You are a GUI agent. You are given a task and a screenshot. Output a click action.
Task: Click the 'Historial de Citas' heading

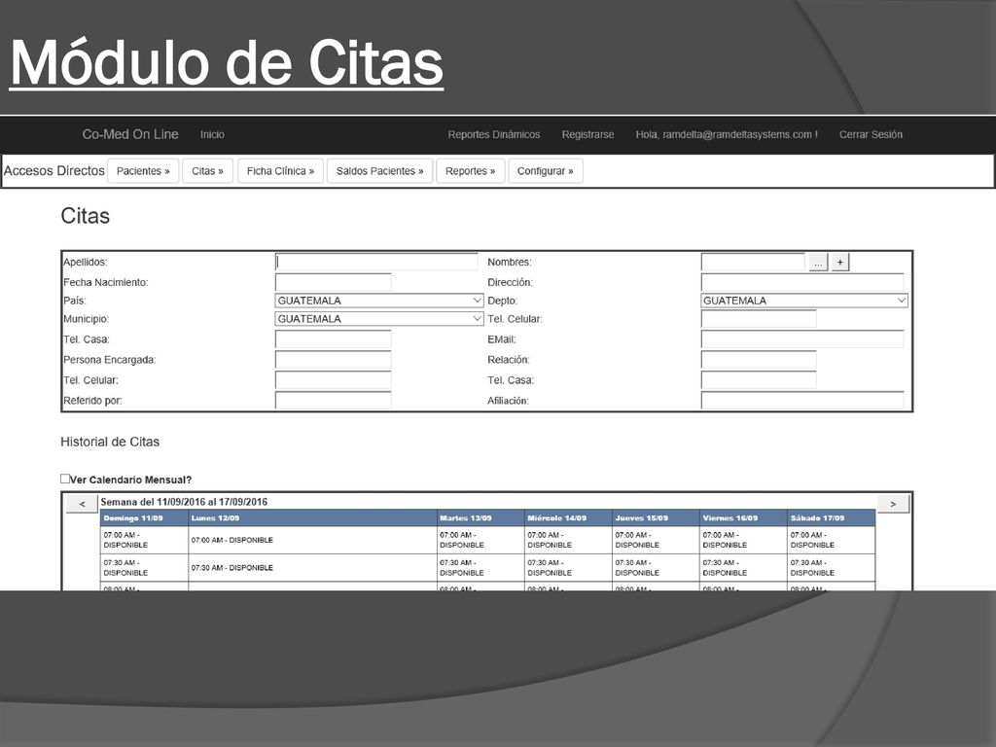pyautogui.click(x=110, y=442)
